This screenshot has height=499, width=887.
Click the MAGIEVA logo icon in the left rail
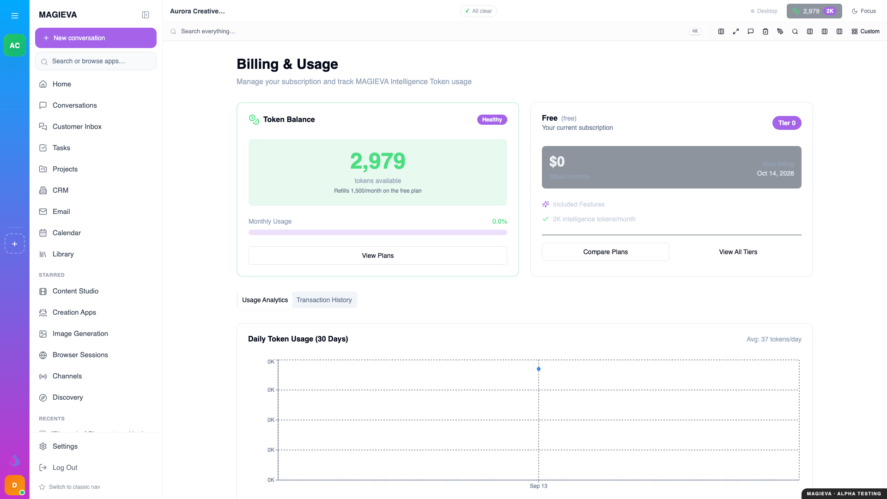coord(15,461)
